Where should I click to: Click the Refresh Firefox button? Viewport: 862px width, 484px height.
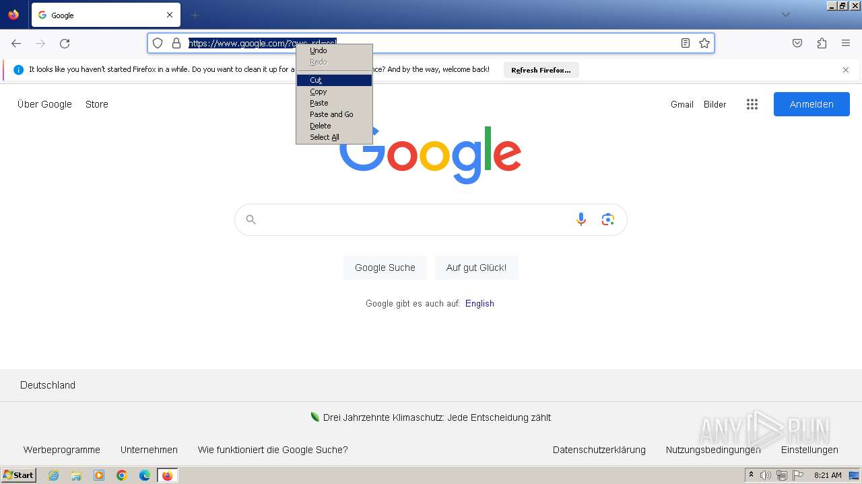tap(541, 70)
